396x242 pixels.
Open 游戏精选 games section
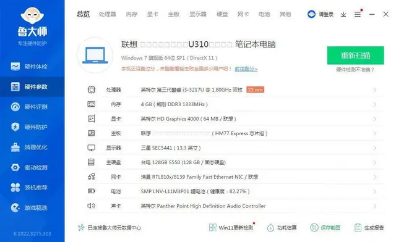32,207
